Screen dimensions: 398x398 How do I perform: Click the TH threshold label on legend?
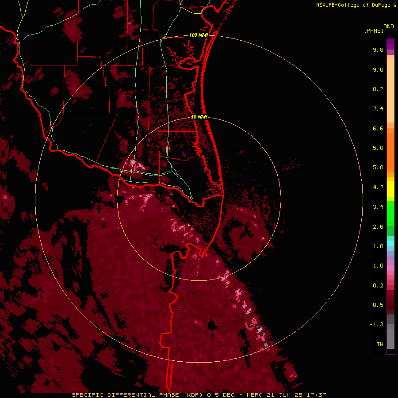pos(380,344)
